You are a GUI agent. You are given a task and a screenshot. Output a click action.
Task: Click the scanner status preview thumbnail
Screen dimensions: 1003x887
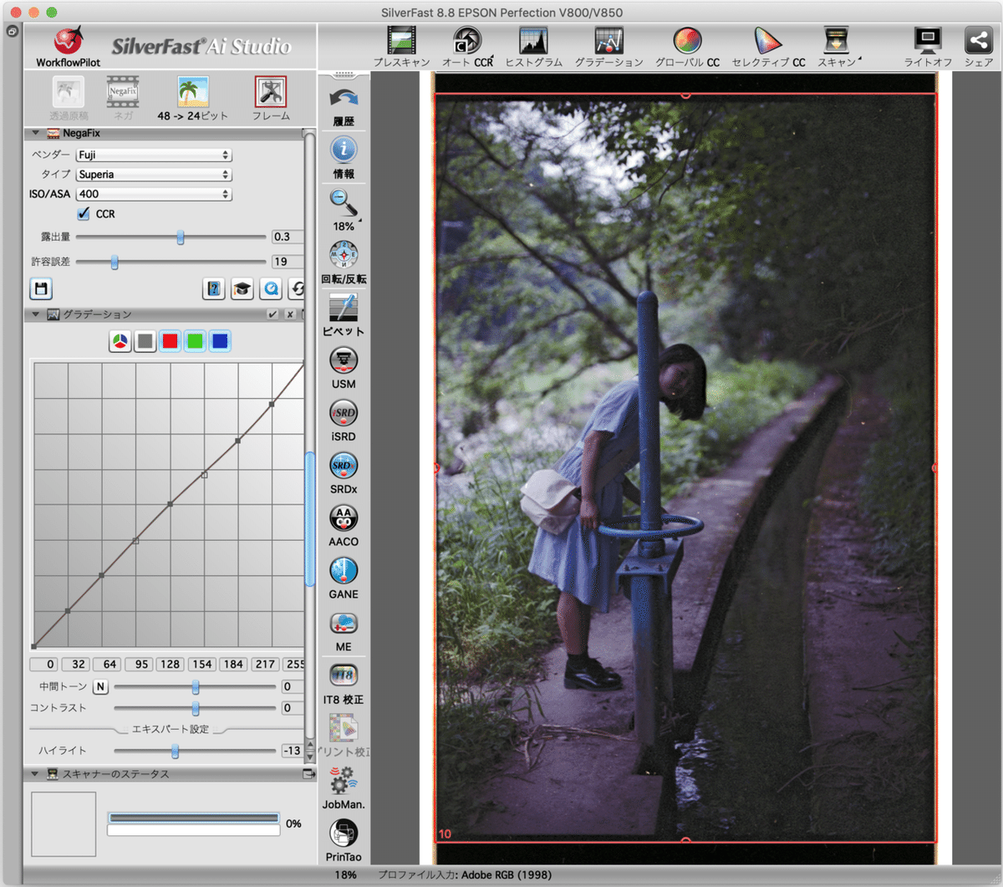[x=64, y=824]
